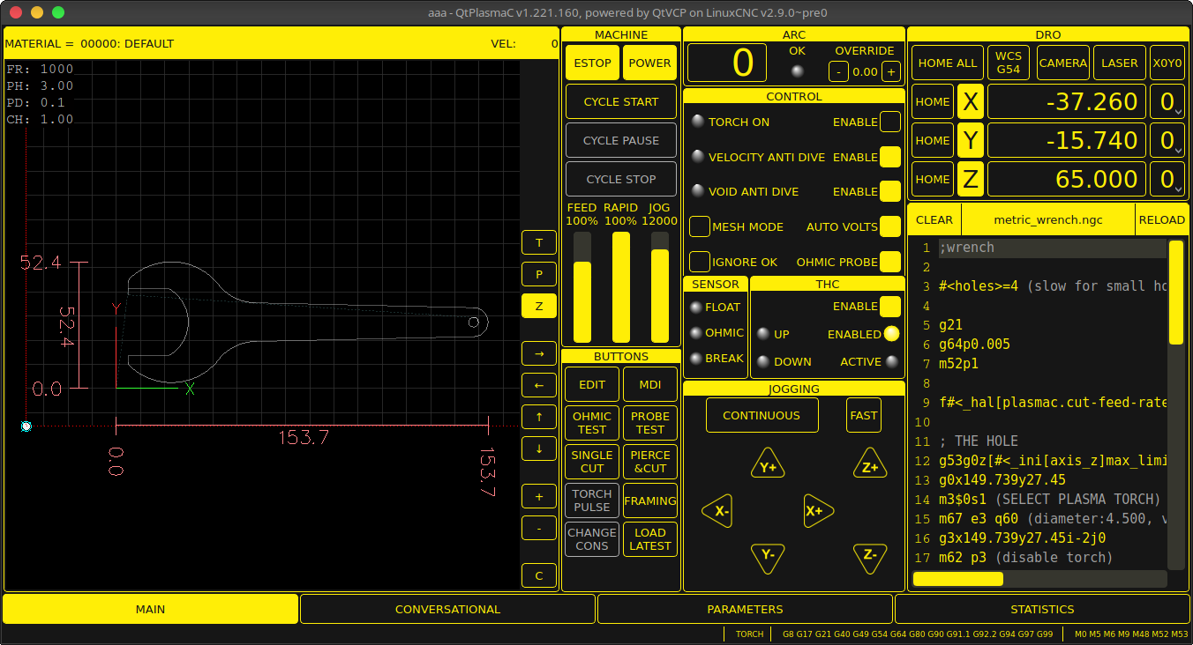Screen dimensions: 1193x645
Task: Zoom out the preview with minus button
Action: (x=539, y=528)
